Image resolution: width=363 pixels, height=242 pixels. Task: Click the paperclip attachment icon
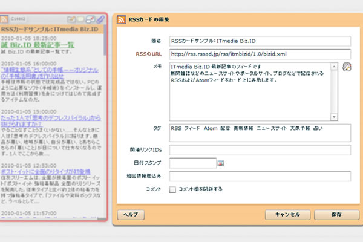pos(99,20)
